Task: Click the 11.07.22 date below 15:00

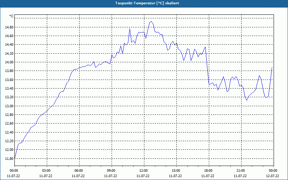Action: point(175,176)
